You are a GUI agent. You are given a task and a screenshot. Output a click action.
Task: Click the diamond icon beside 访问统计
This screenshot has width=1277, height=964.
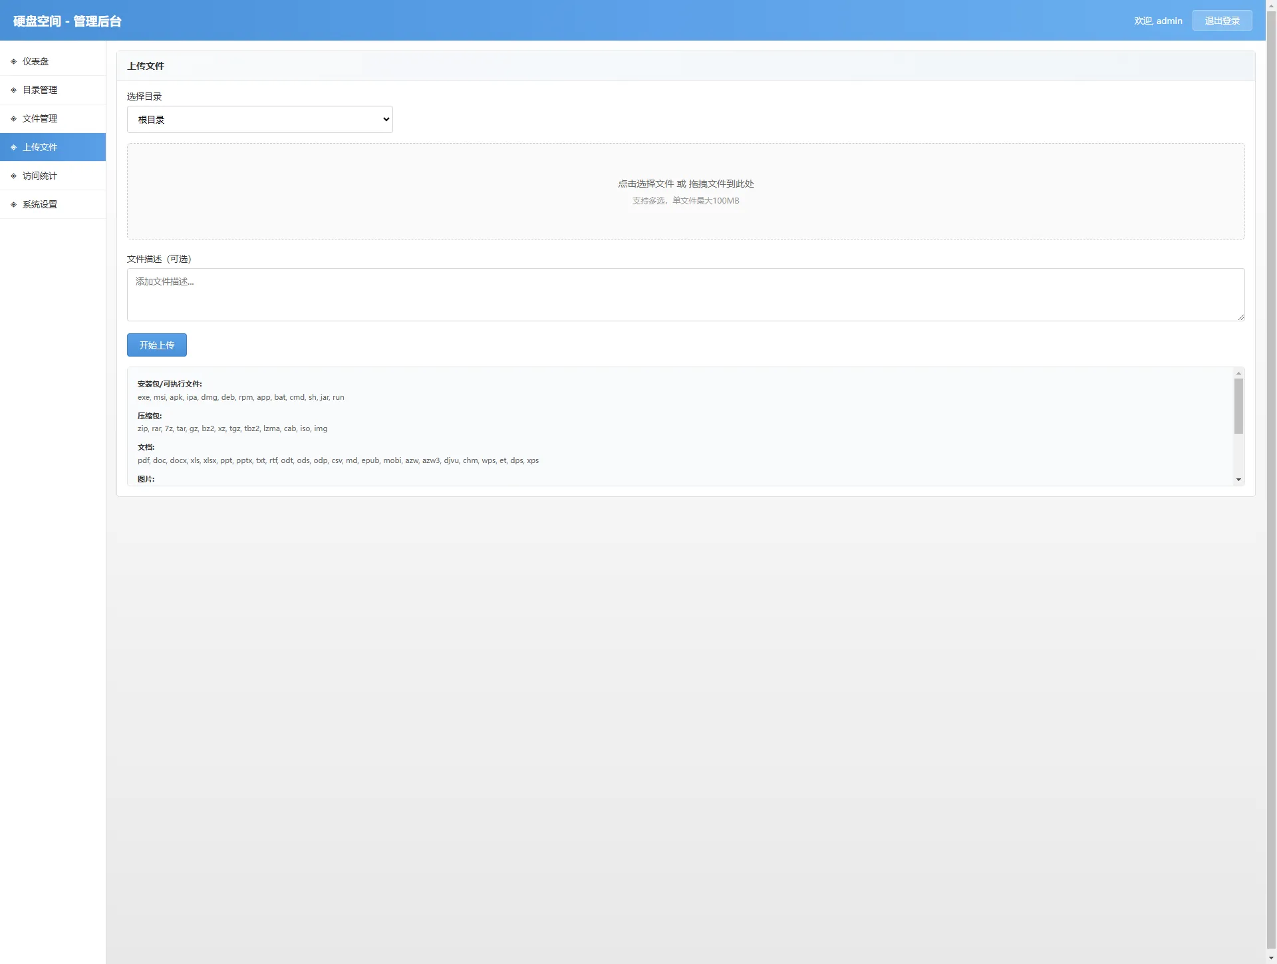pos(13,176)
